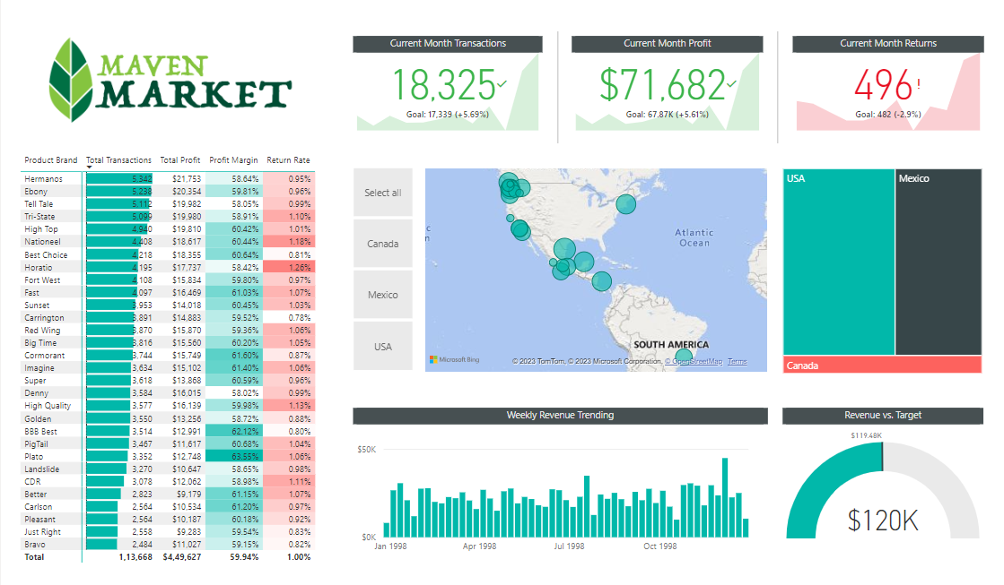Toggle the Select all country filter

pos(385,192)
